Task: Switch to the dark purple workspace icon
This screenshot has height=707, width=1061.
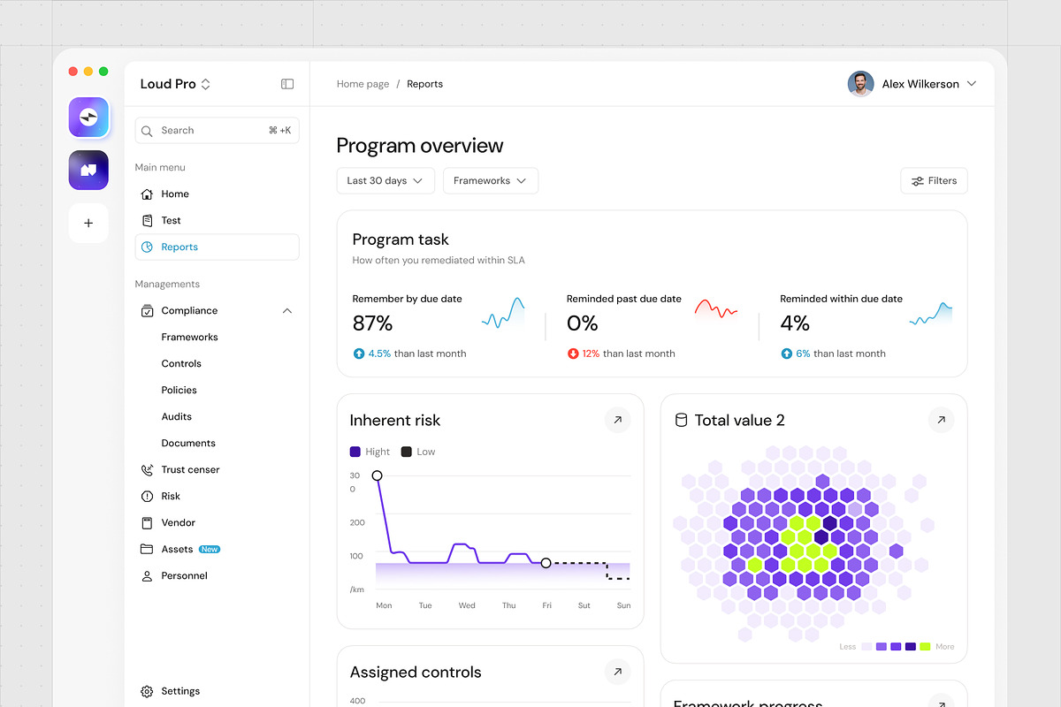Action: pos(88,170)
